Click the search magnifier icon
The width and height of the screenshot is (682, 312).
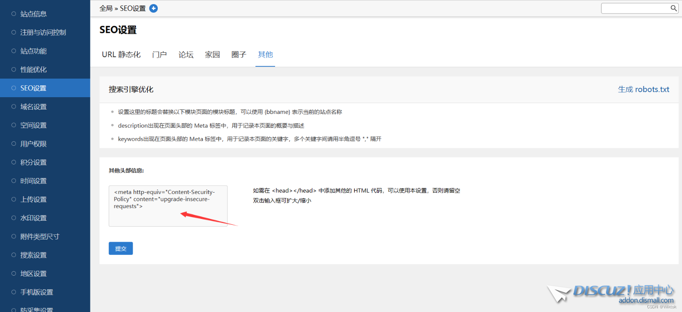click(x=674, y=8)
